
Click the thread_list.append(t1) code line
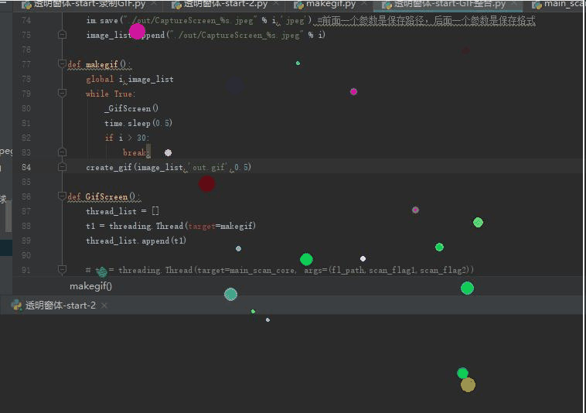click(136, 241)
